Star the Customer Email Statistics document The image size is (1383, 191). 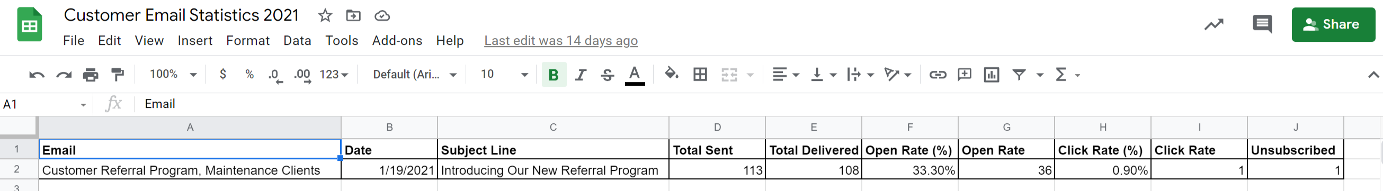point(325,15)
